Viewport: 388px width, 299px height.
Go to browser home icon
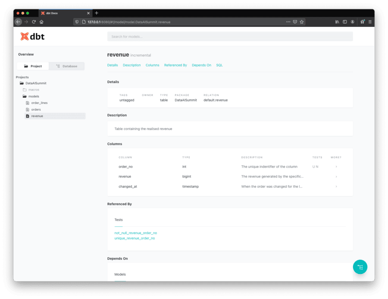(x=41, y=22)
